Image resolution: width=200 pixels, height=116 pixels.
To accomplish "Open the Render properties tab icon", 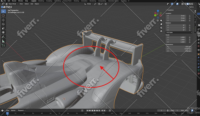I will pyautogui.click(x=199, y=33).
